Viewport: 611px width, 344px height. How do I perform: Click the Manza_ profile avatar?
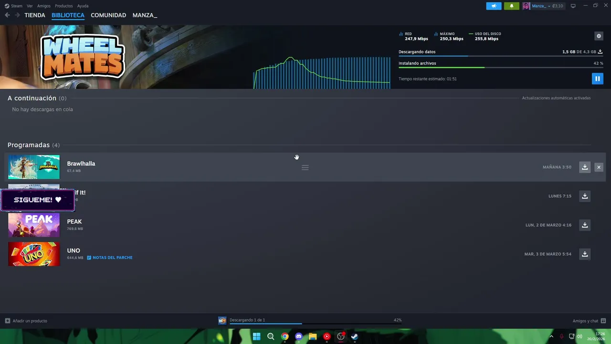click(526, 6)
